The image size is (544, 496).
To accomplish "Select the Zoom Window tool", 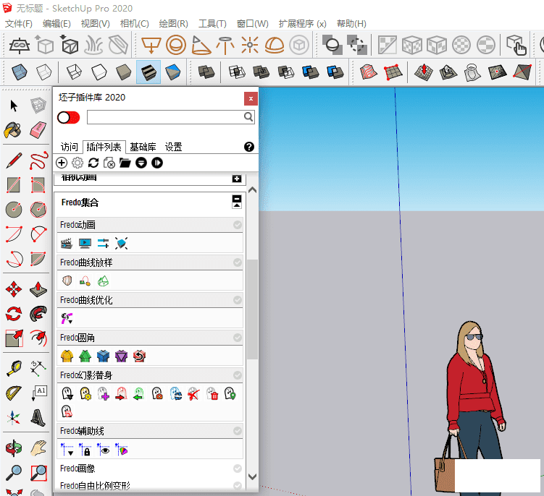I will [x=38, y=472].
